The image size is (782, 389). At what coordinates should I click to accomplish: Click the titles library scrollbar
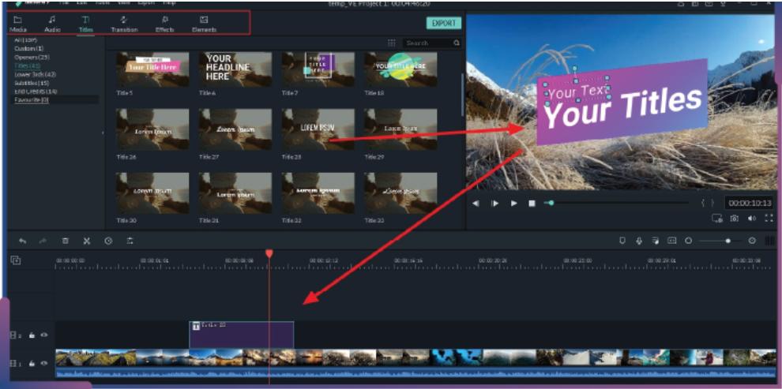(463, 95)
